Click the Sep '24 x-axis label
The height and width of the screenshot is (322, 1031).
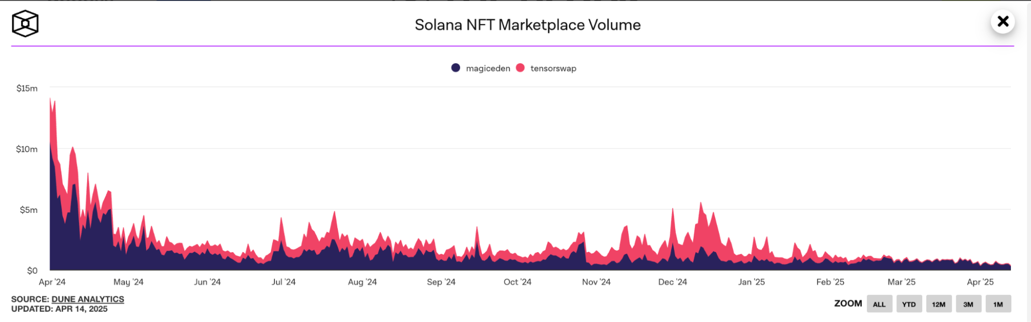click(x=441, y=282)
